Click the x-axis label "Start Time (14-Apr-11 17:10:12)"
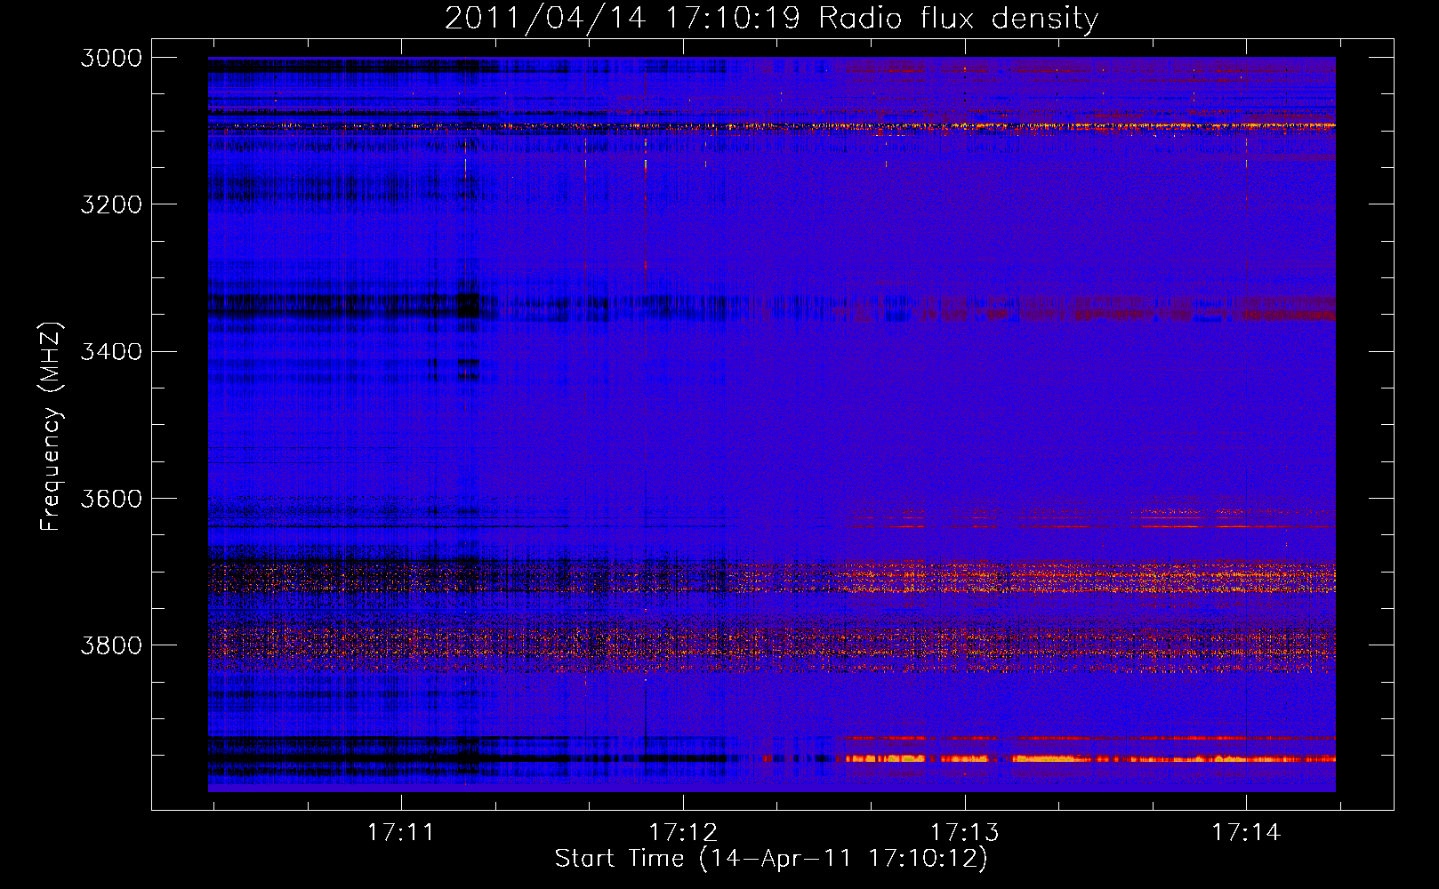 tap(771, 859)
